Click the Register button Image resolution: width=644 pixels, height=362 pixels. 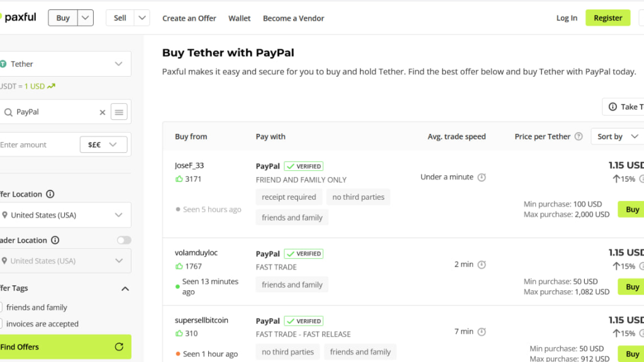(608, 18)
